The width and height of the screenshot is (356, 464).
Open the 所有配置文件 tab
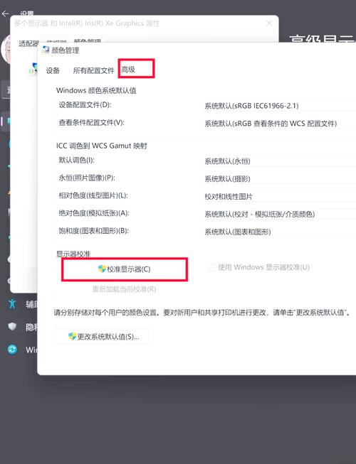coord(93,70)
